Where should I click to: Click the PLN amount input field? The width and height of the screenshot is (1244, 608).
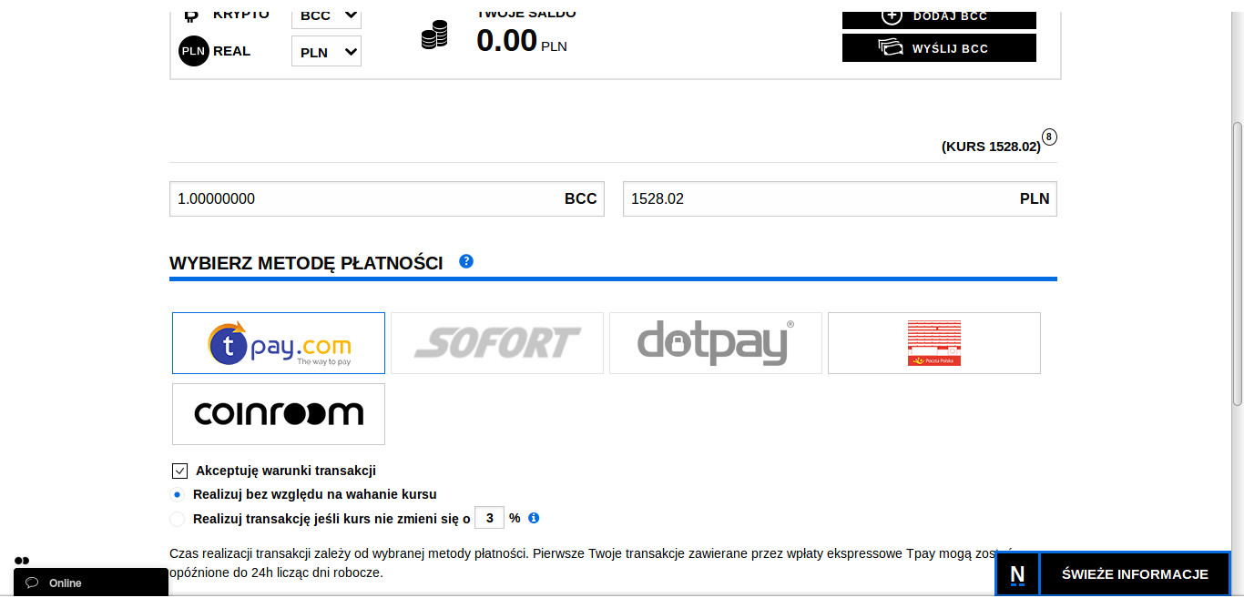point(840,198)
